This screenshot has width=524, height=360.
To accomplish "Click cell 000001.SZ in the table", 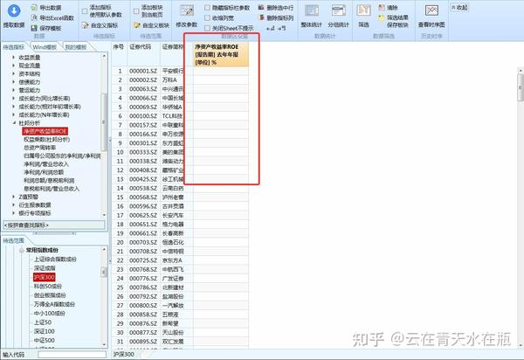I will tap(143, 71).
